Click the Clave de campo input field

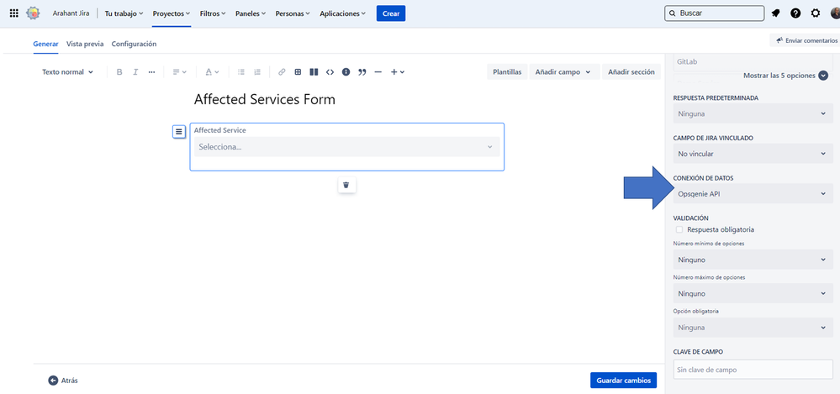point(753,370)
